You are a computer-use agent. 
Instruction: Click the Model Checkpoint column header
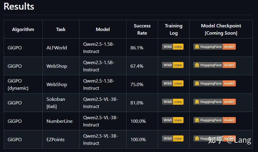coord(221,29)
